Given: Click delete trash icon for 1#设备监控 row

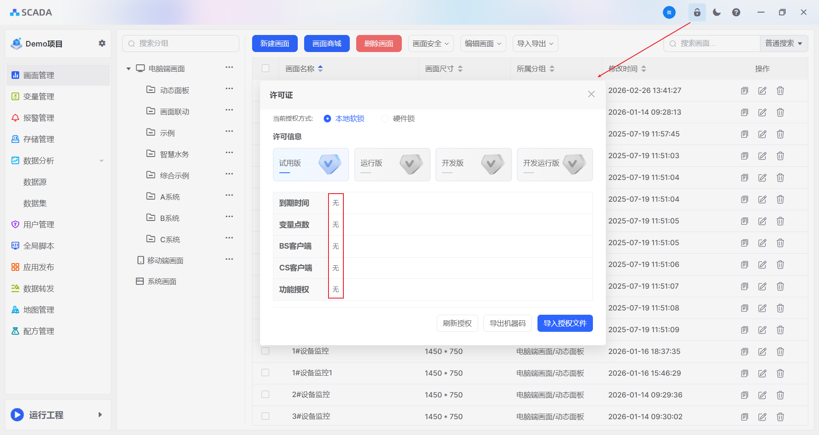Looking at the screenshot, I should point(780,351).
